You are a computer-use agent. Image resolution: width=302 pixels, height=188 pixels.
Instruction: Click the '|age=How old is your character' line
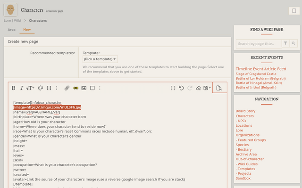click(x=40, y=122)
